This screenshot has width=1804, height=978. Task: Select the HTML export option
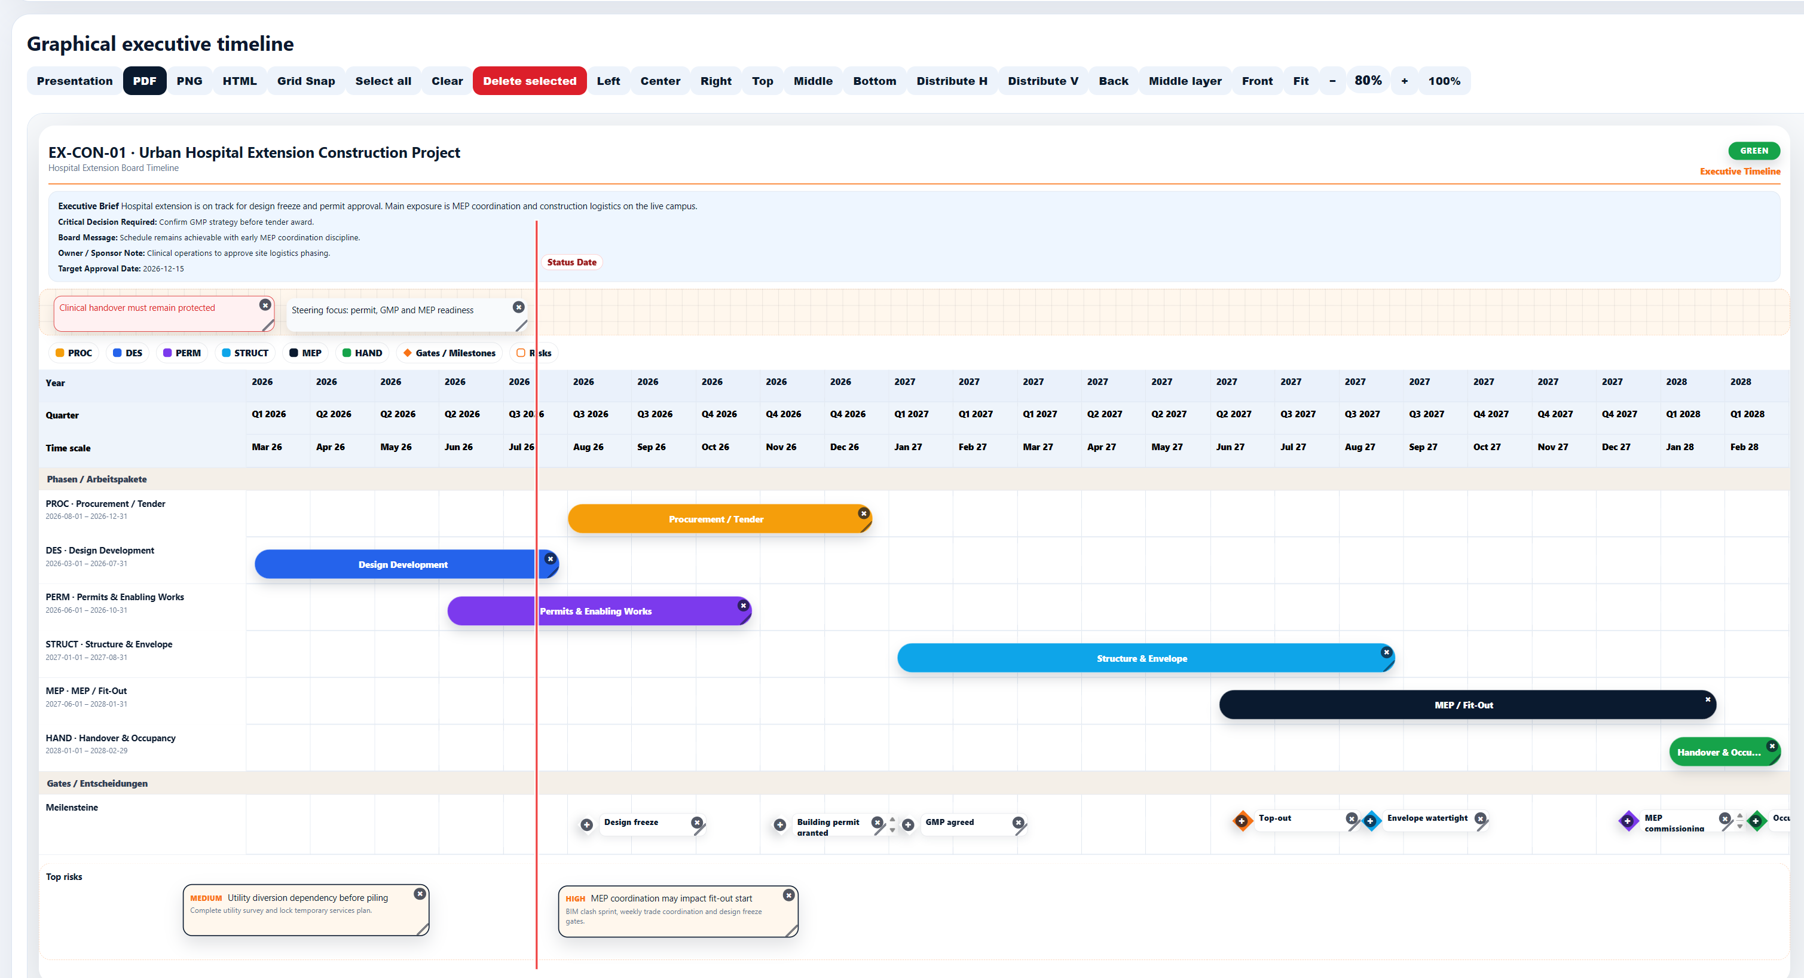point(240,81)
